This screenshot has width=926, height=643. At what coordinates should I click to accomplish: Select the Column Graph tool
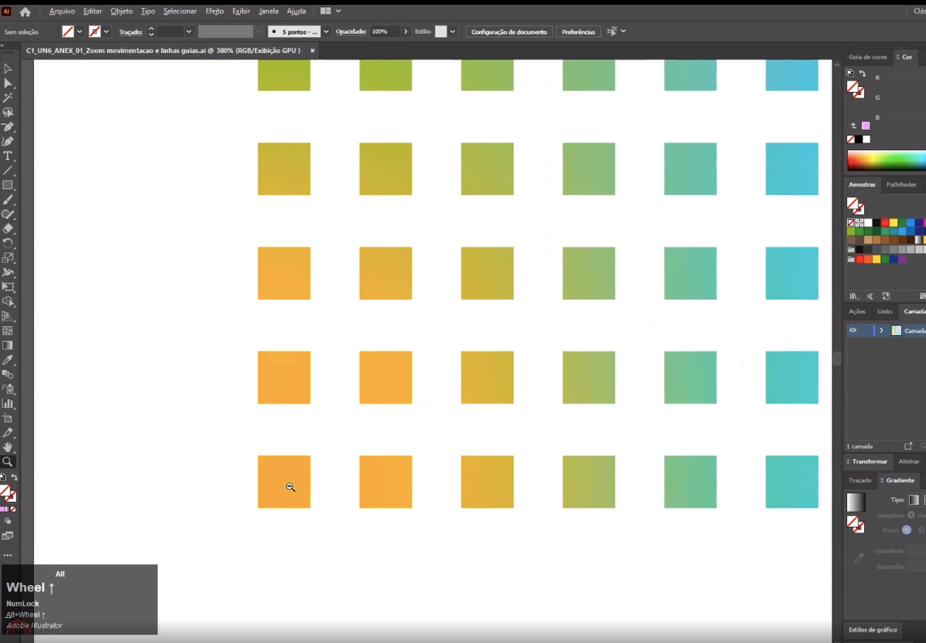pos(8,404)
